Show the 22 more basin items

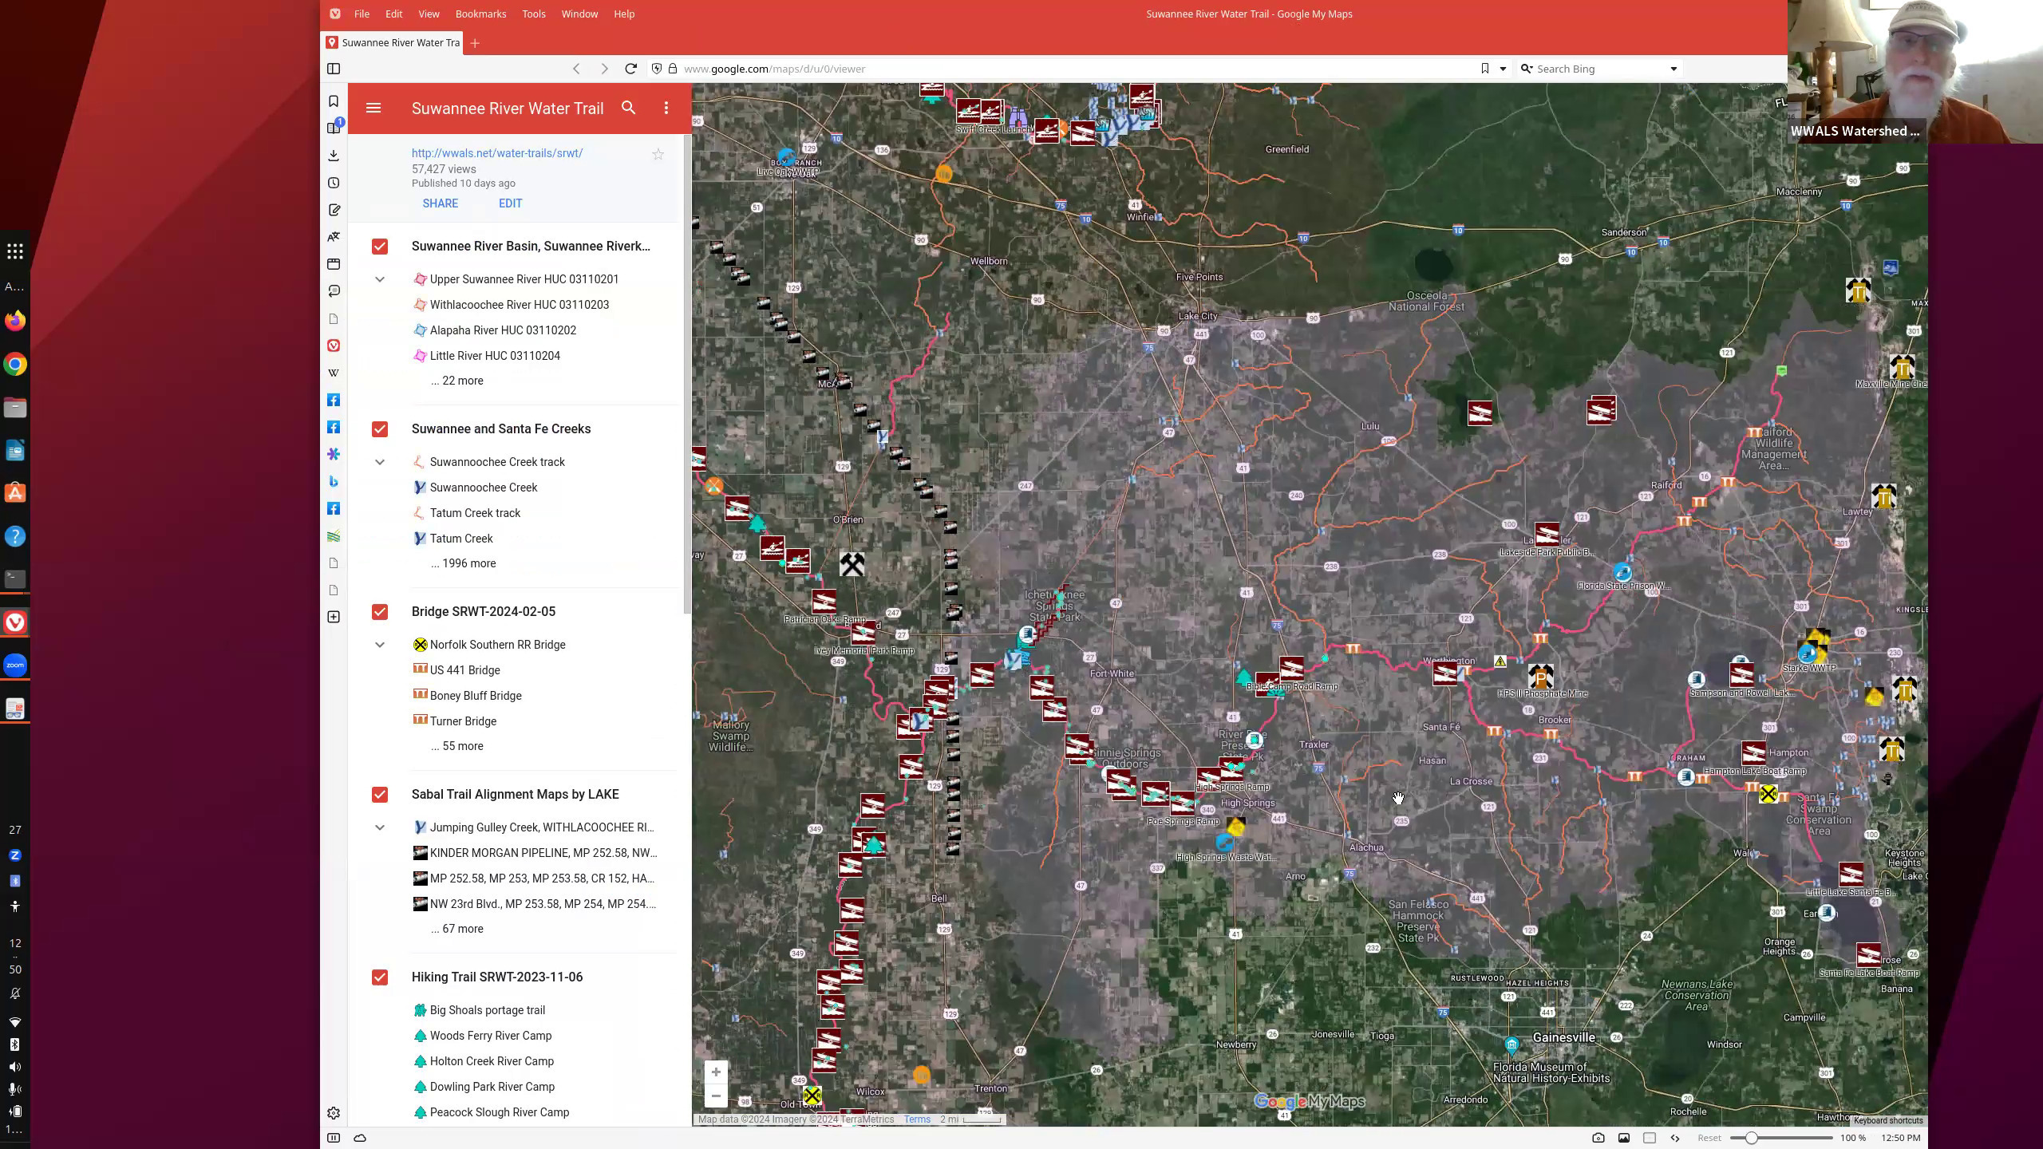457,381
